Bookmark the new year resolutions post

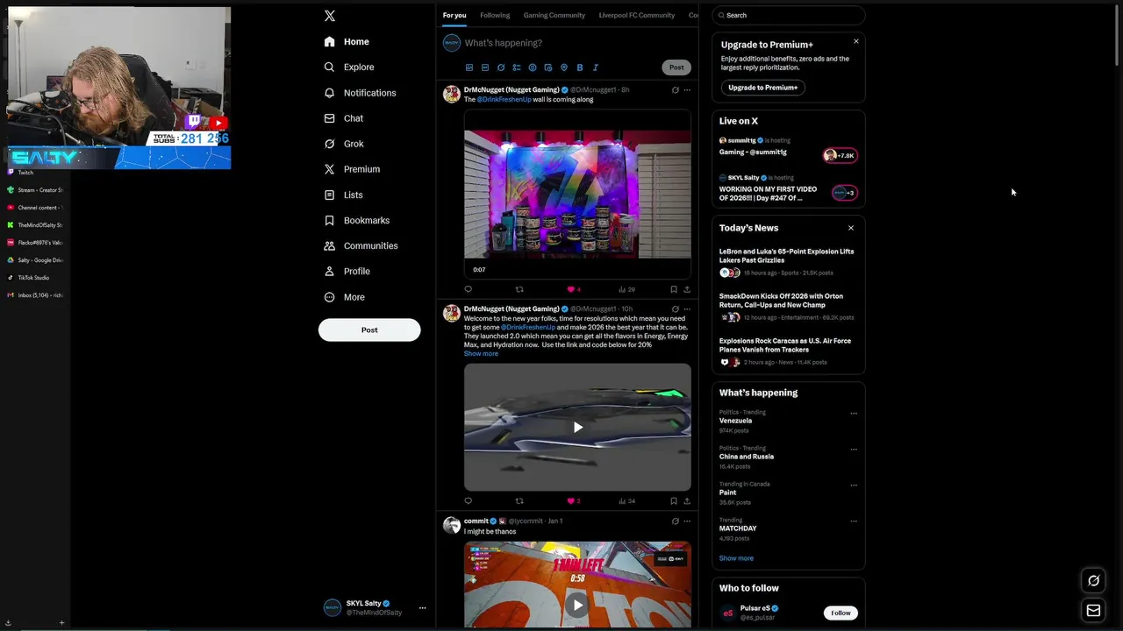click(x=673, y=501)
